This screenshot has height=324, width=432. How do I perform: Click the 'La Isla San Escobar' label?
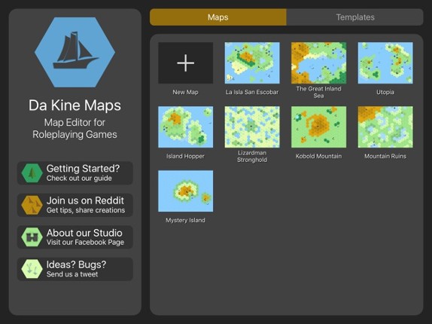click(x=252, y=92)
